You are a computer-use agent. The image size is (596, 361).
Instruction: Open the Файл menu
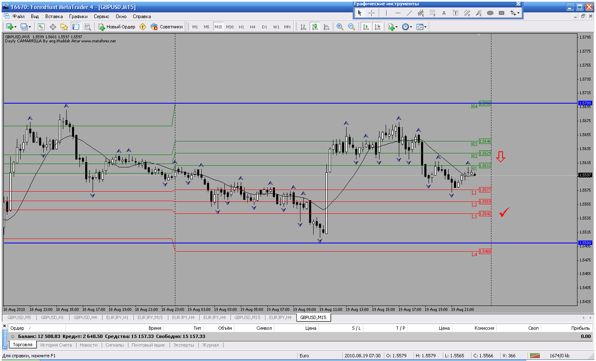click(19, 16)
